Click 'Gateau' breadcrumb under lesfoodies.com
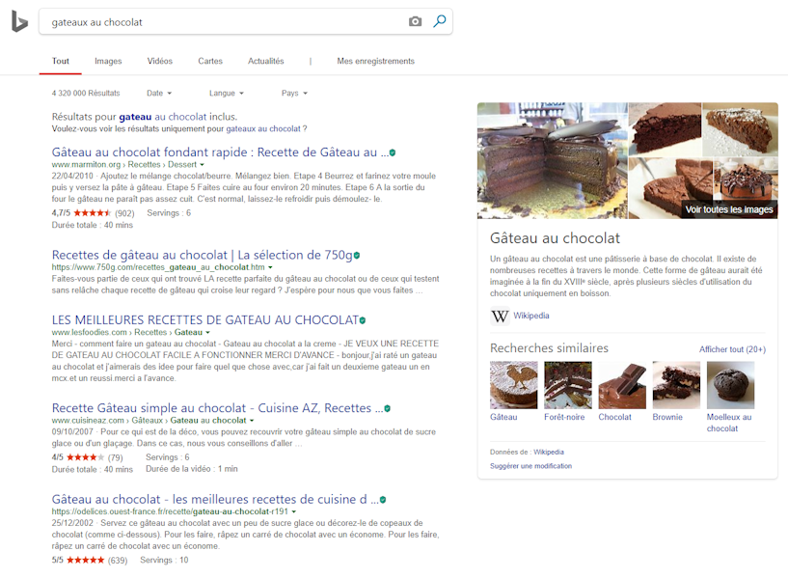Screen dimensions: 788x579 click(x=188, y=332)
